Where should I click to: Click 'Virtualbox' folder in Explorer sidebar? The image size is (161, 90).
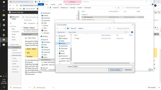coord(46,33)
